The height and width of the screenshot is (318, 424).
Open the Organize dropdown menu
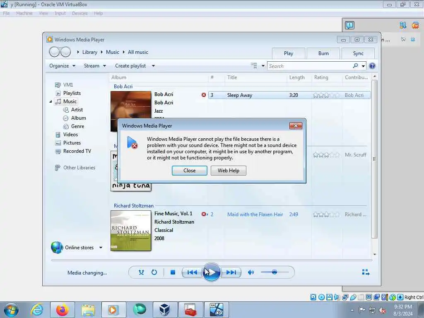pos(63,66)
